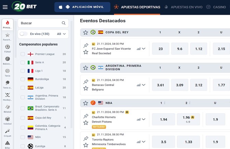Click the 20Bet logo
Image resolution: width=230 pixels, height=149 pixels.
coord(24,7)
